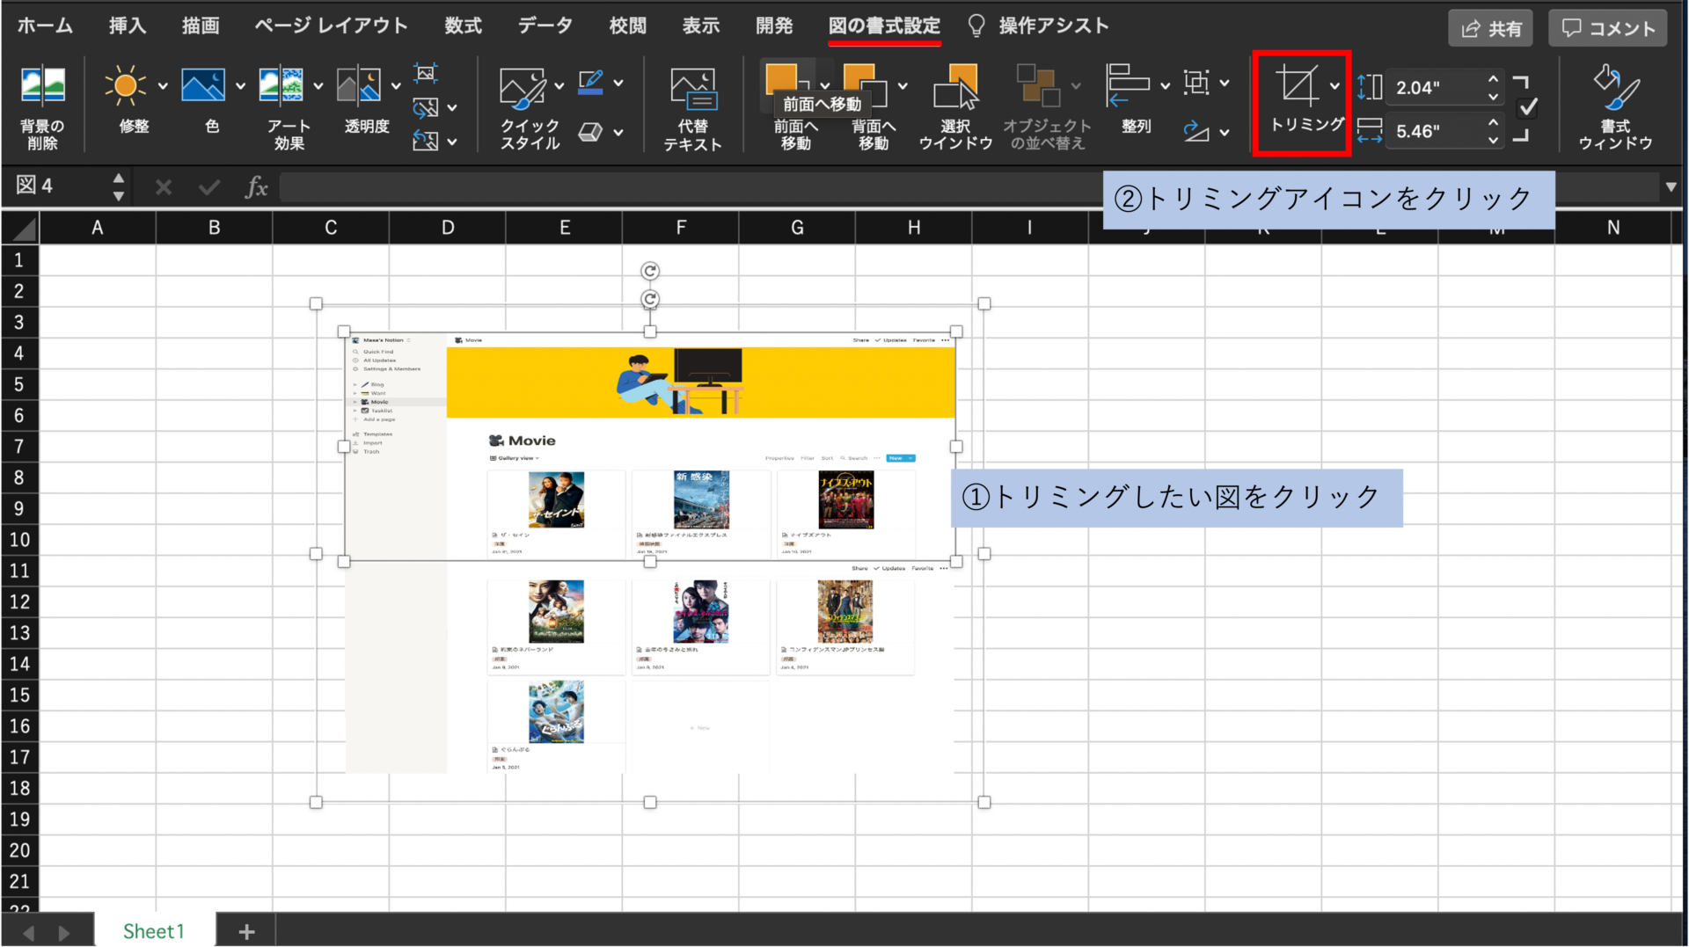Toggle the lock aspect ratio checkbox
This screenshot has width=1689, height=947.
(1528, 108)
